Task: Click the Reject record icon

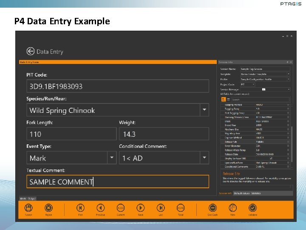Action: click(x=48, y=208)
